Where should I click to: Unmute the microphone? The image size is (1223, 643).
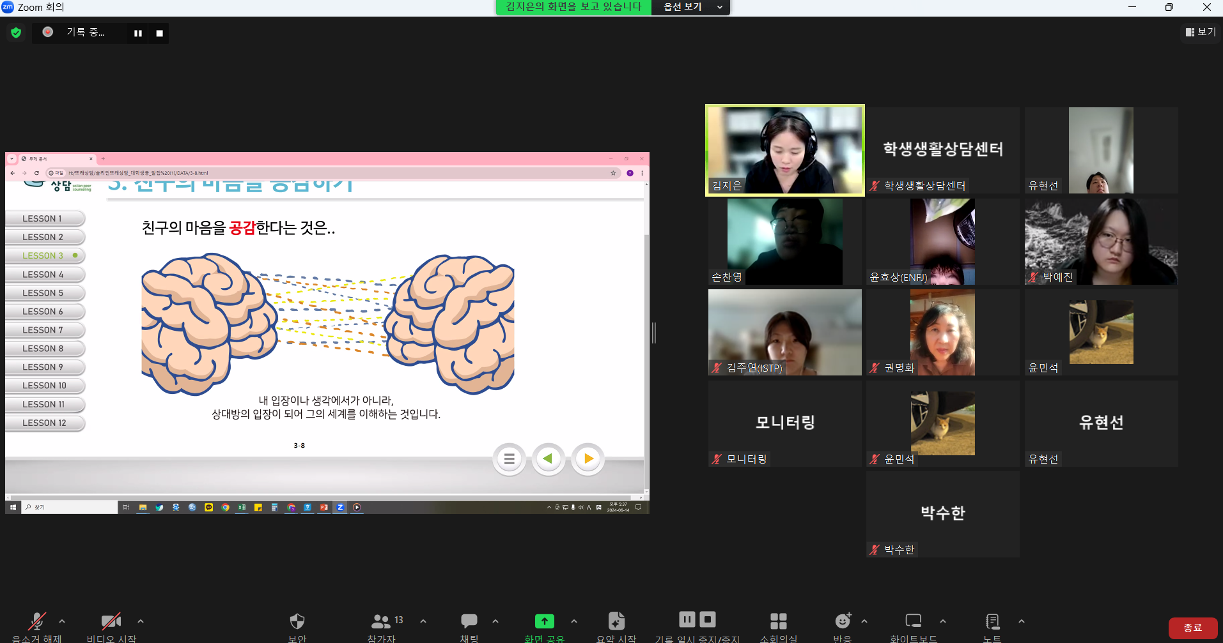point(35,621)
